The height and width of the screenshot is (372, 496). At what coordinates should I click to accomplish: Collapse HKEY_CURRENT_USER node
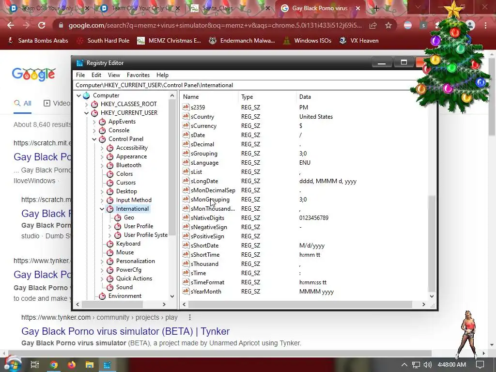click(86, 113)
